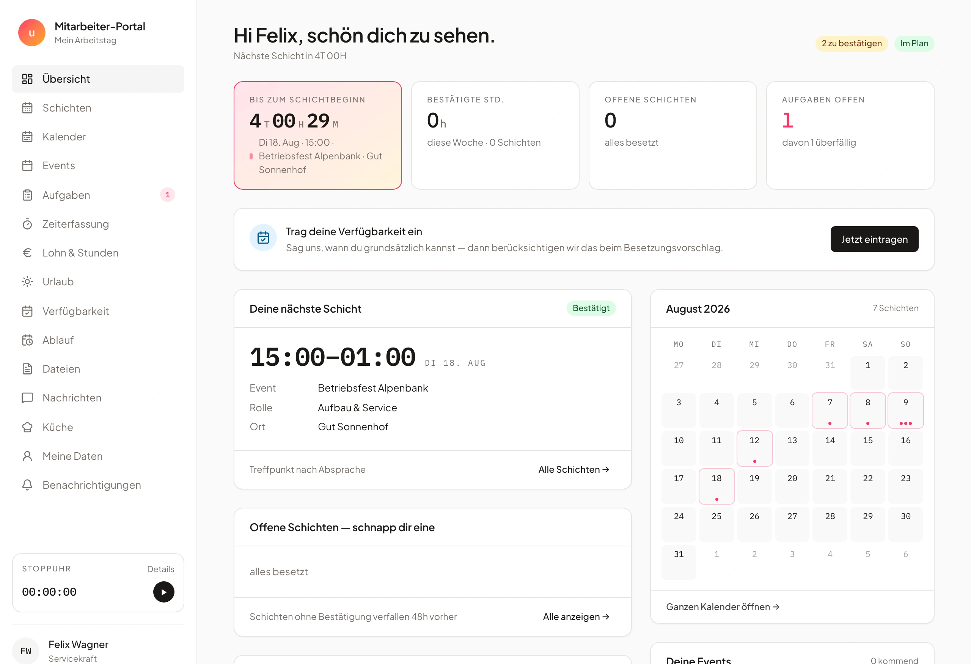This screenshot has width=971, height=664.
Task: Click the person icon for Meine Daten
Action: 27,456
